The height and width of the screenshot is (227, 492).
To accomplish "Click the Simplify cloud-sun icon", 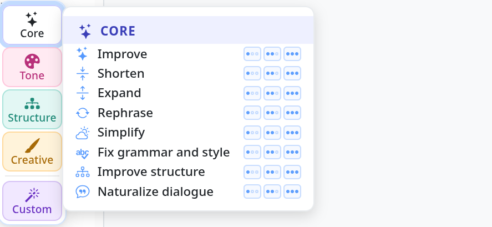I will pos(83,133).
